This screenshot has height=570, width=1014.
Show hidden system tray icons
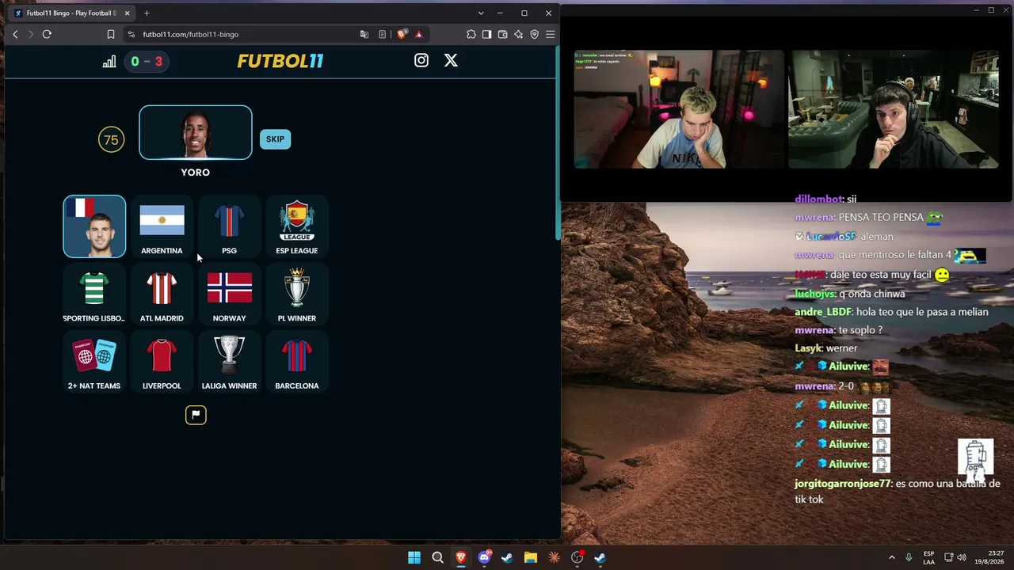point(891,557)
